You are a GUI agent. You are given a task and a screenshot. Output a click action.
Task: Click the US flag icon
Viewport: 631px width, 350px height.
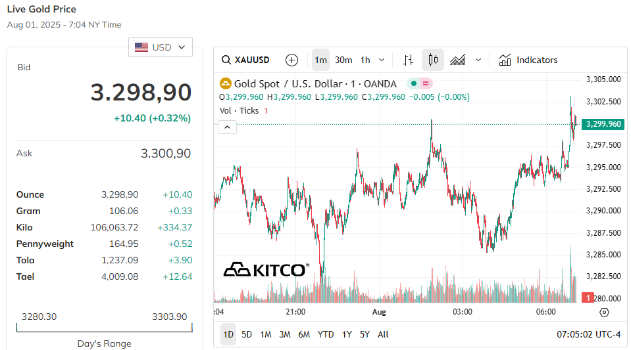pyautogui.click(x=141, y=47)
